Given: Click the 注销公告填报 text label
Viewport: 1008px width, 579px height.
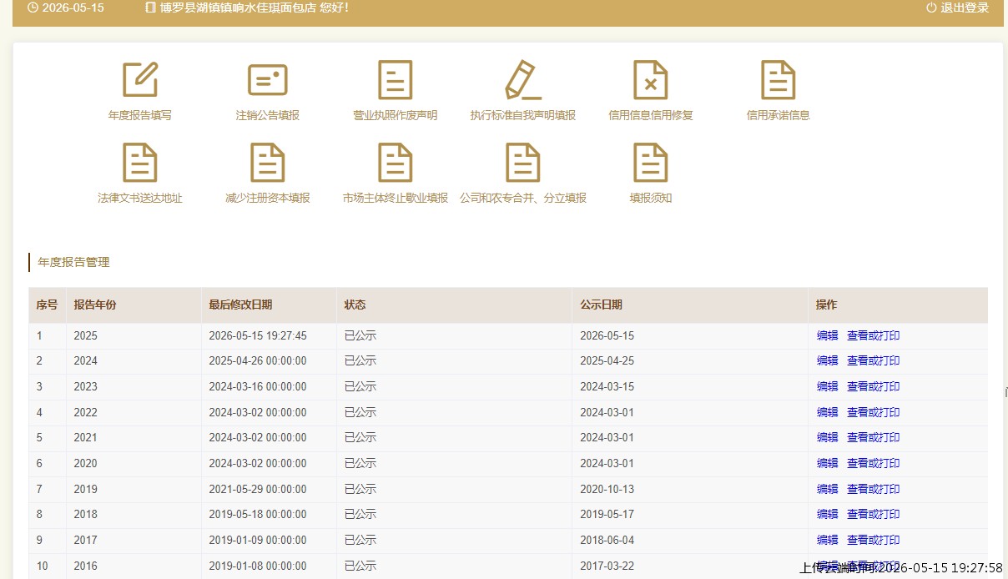Looking at the screenshot, I should 268,115.
